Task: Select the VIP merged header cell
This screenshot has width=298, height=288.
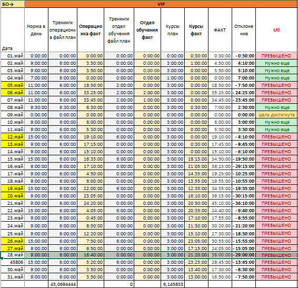Action: pyautogui.click(x=161, y=4)
